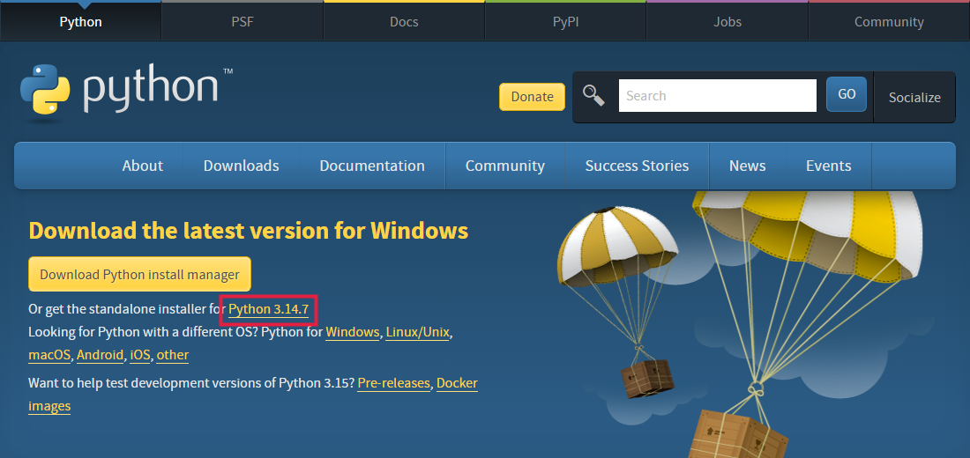Click Download Python install manager button
Image resolution: width=970 pixels, height=458 pixels.
click(140, 274)
